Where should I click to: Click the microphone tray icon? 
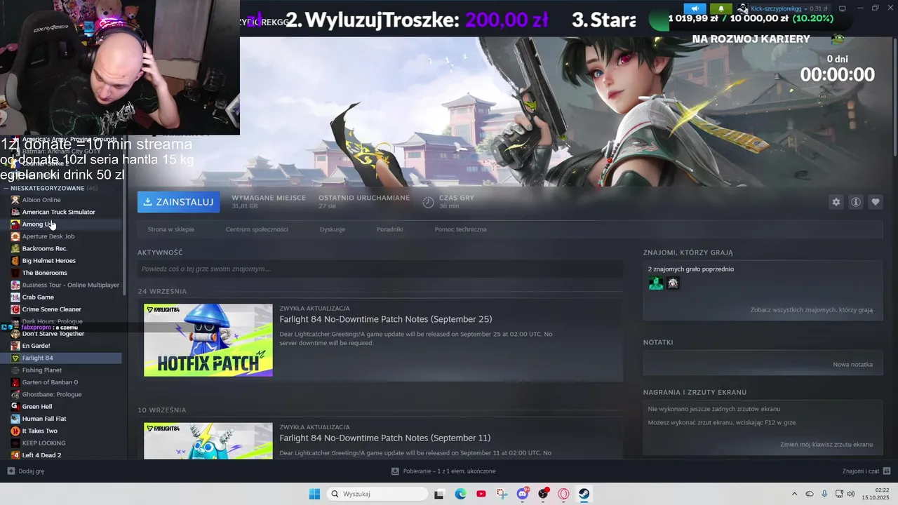824,494
